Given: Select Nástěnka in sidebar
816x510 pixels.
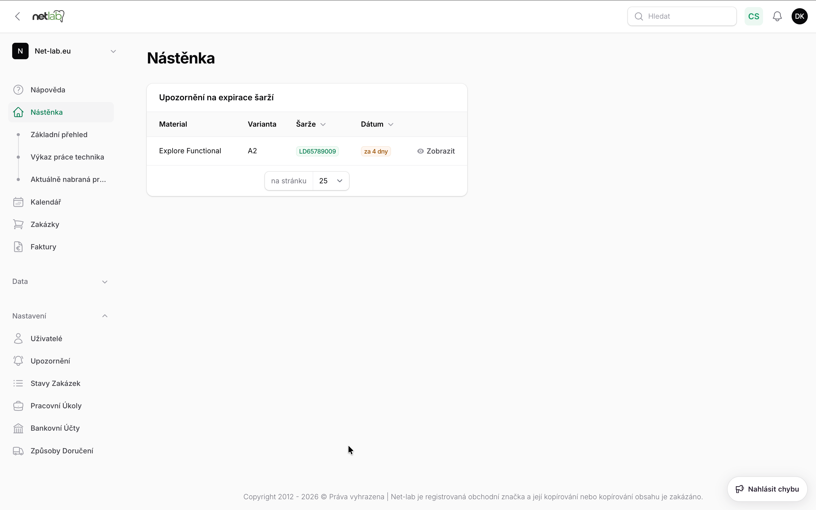Looking at the screenshot, I should (61, 112).
